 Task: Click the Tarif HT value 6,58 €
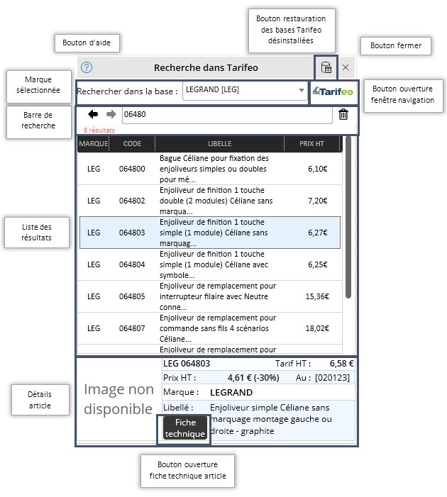(341, 364)
